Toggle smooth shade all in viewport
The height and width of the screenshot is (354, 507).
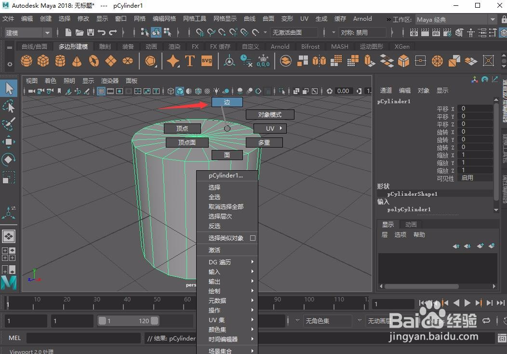point(180,91)
